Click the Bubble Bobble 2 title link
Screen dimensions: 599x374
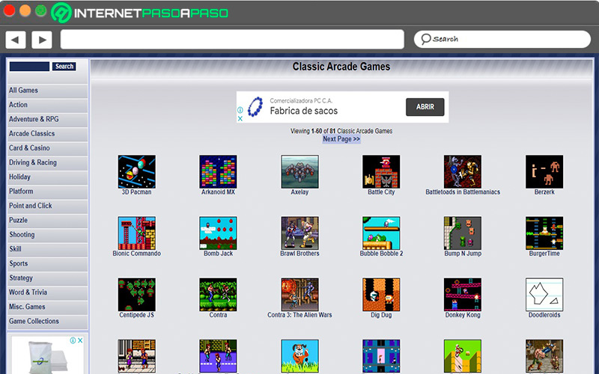coord(381,254)
